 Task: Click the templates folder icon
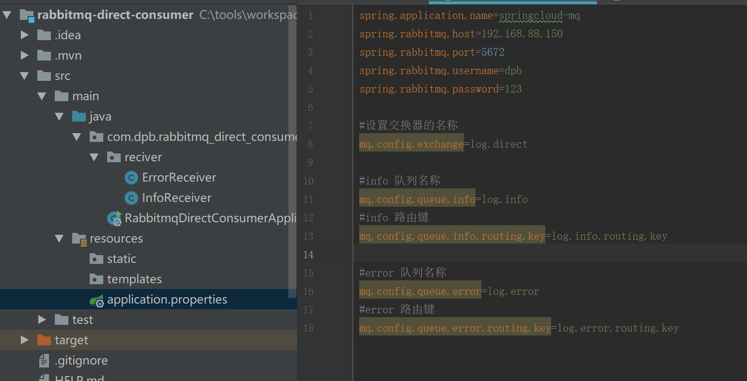coord(96,279)
